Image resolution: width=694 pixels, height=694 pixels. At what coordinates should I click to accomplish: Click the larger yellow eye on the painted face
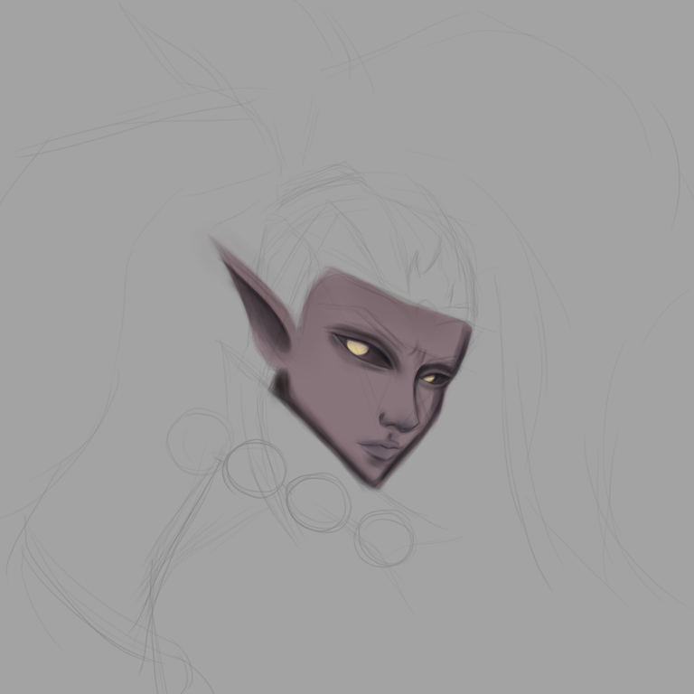357,347
